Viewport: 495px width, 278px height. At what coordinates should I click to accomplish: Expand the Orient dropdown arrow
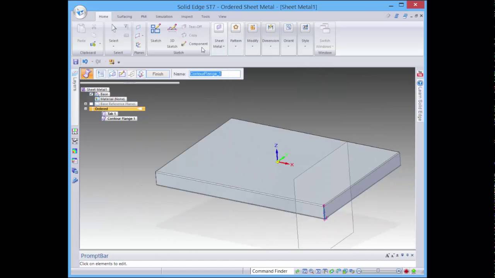pos(288,46)
